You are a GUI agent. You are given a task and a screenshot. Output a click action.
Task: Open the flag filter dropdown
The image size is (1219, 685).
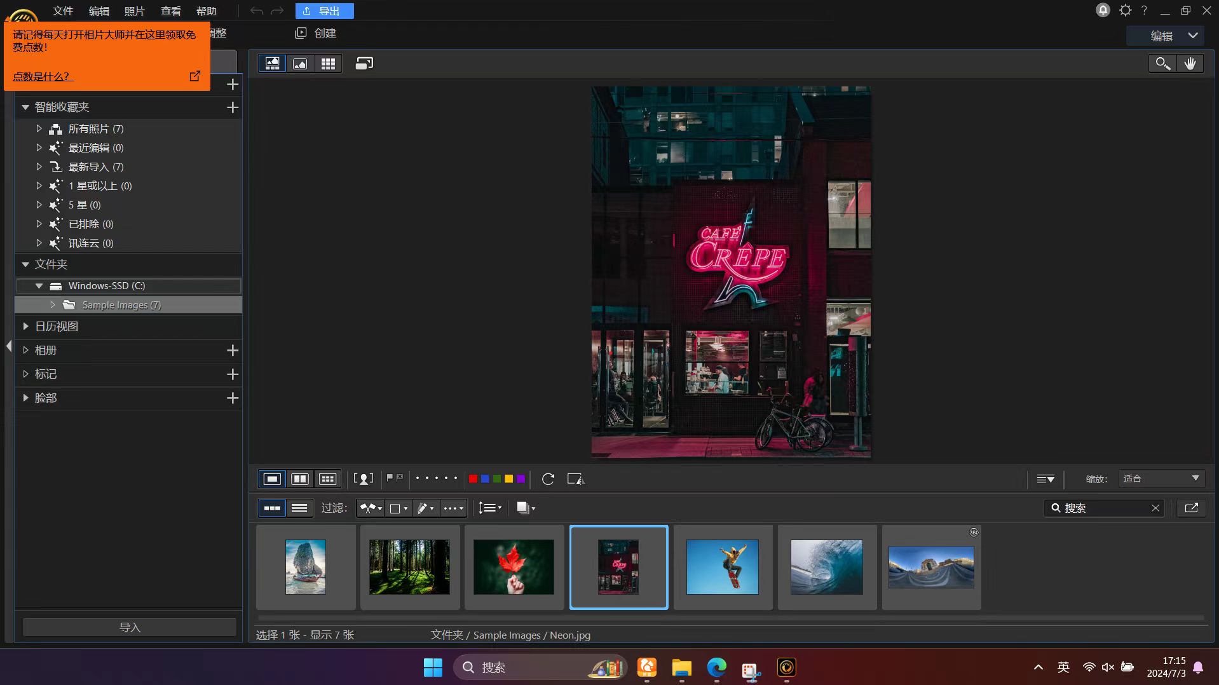[x=371, y=508]
